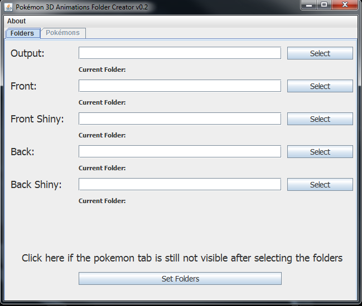
Task: Focus the Back Shiny path field
Action: coord(180,184)
